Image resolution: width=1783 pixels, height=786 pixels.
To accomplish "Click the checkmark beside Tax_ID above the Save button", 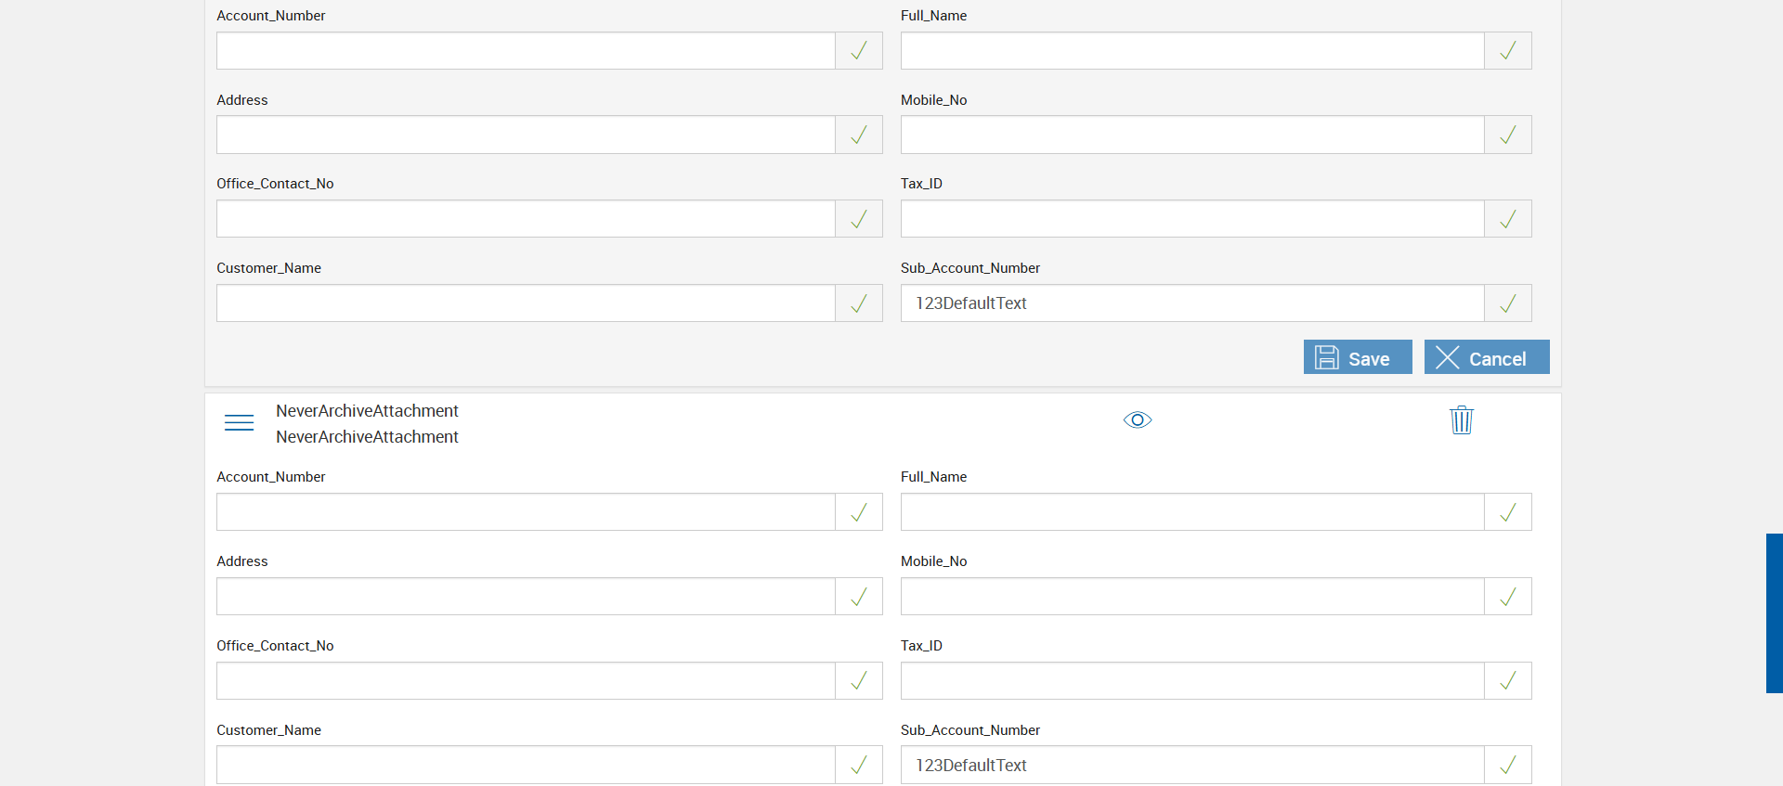I will 1507,219.
